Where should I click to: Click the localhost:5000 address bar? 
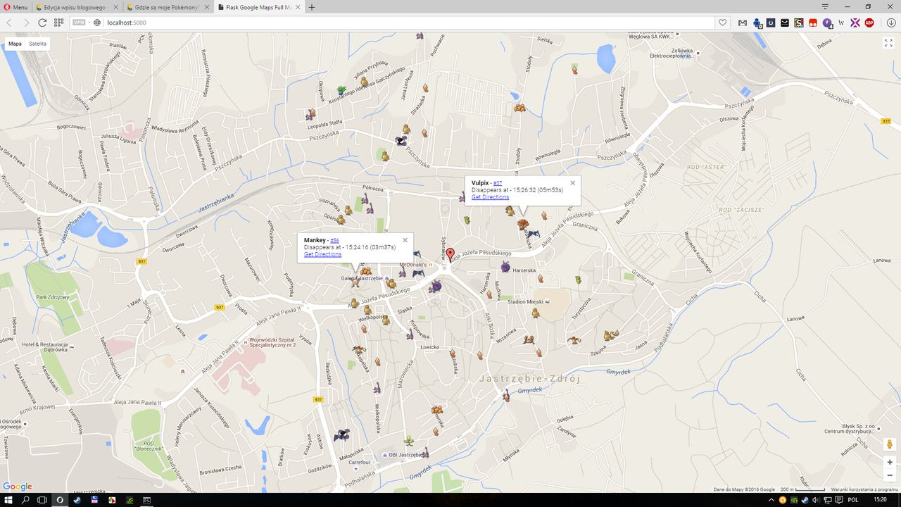click(408, 23)
